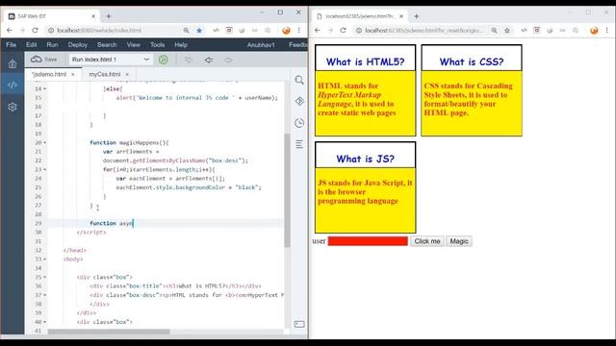
Task: Collapse code fold at line 35
Action: coord(45,278)
